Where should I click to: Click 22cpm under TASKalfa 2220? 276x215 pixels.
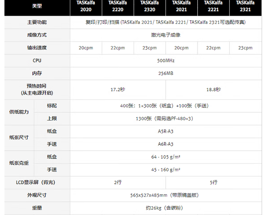[x=118, y=48]
